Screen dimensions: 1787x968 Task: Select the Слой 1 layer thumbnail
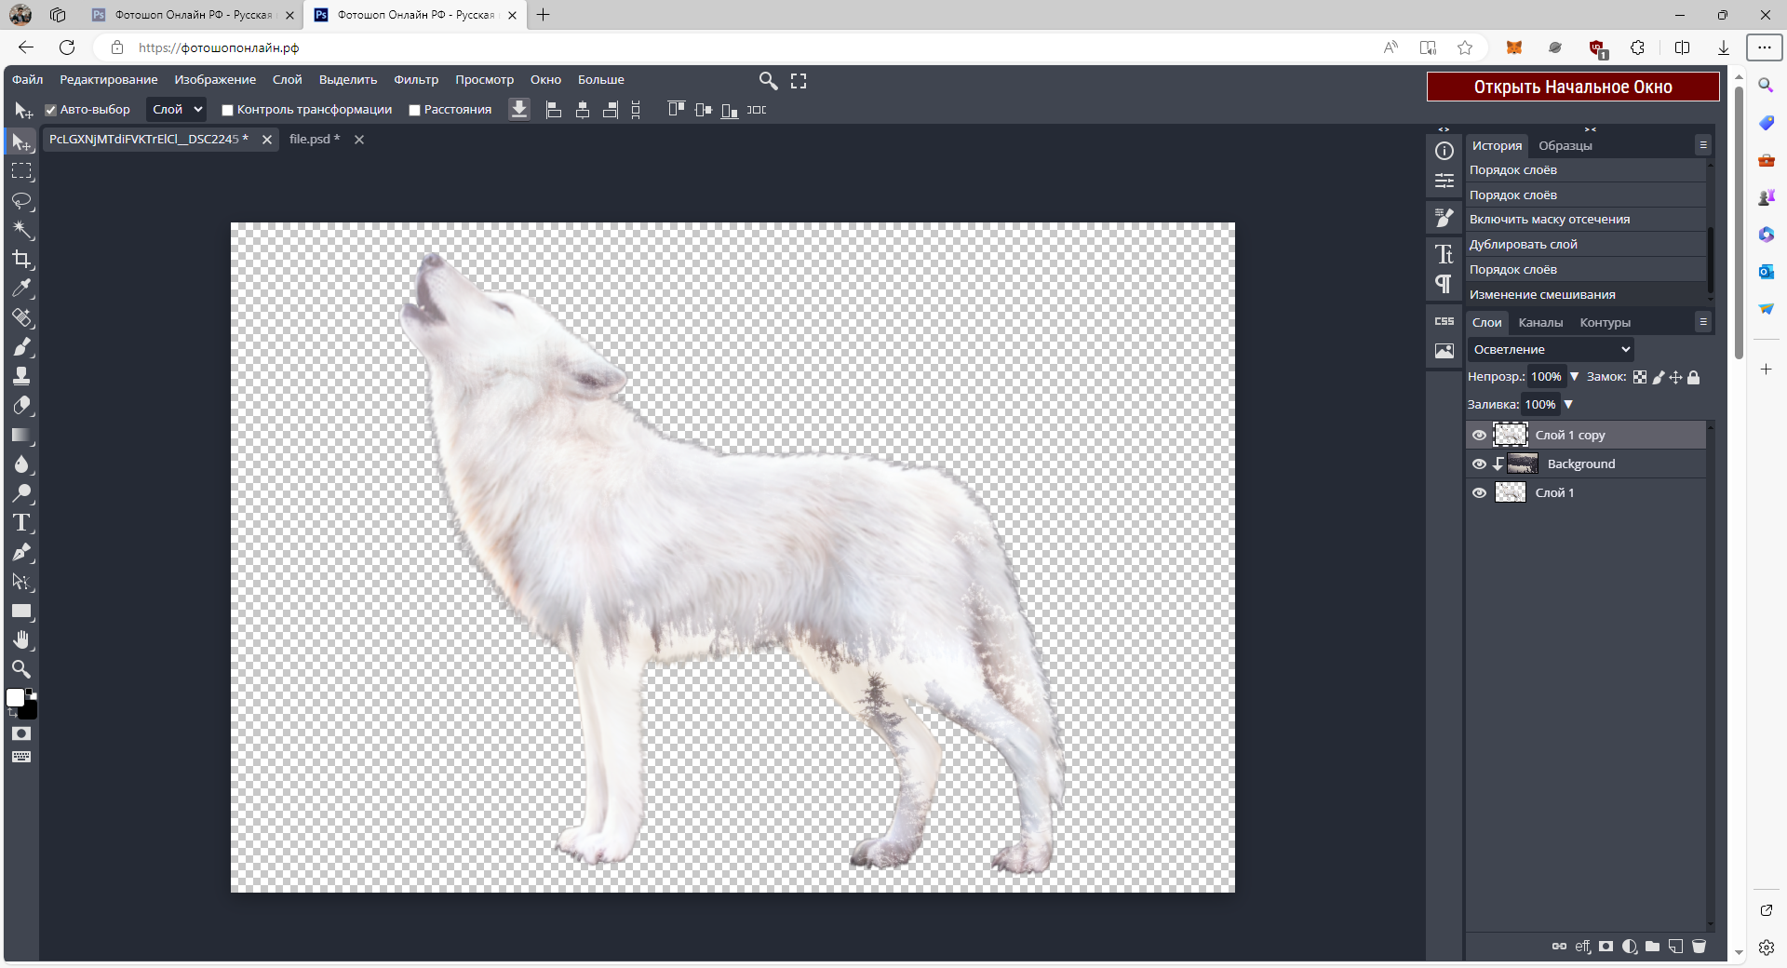[x=1510, y=493]
